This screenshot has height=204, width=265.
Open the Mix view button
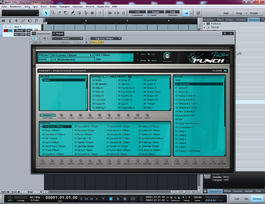point(246,199)
